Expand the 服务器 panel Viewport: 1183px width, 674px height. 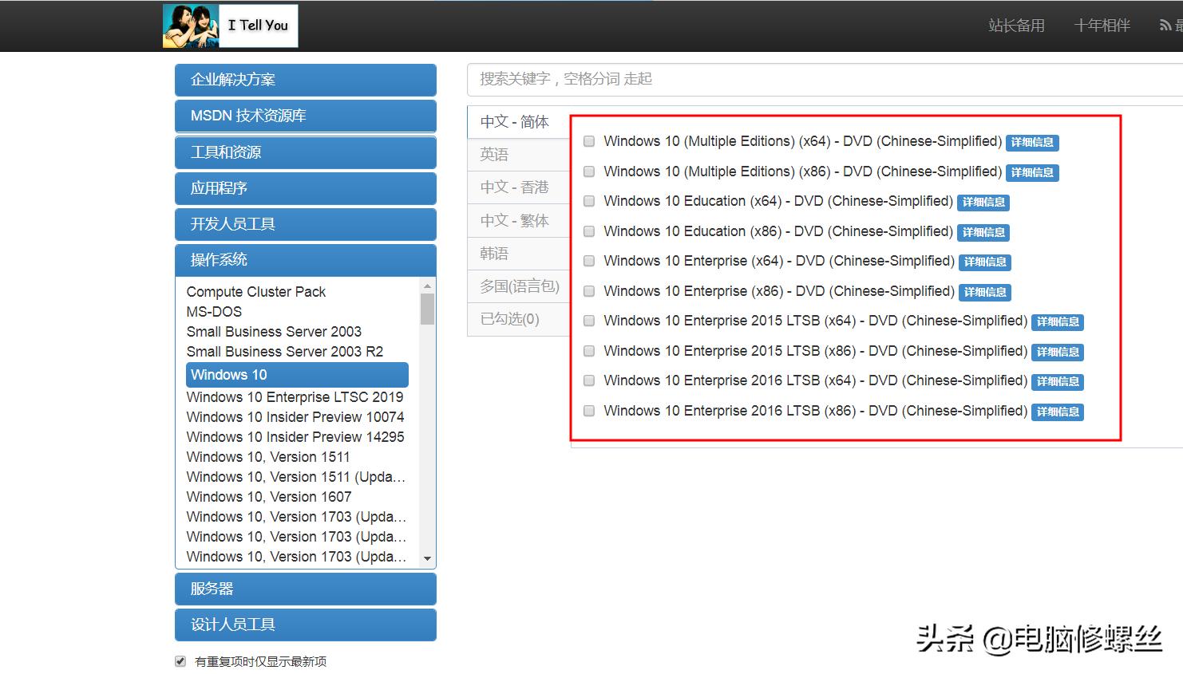tap(306, 589)
